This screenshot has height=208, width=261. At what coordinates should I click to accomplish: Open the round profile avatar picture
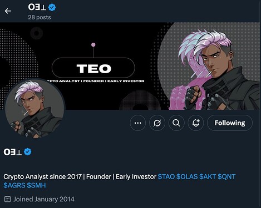click(35, 108)
